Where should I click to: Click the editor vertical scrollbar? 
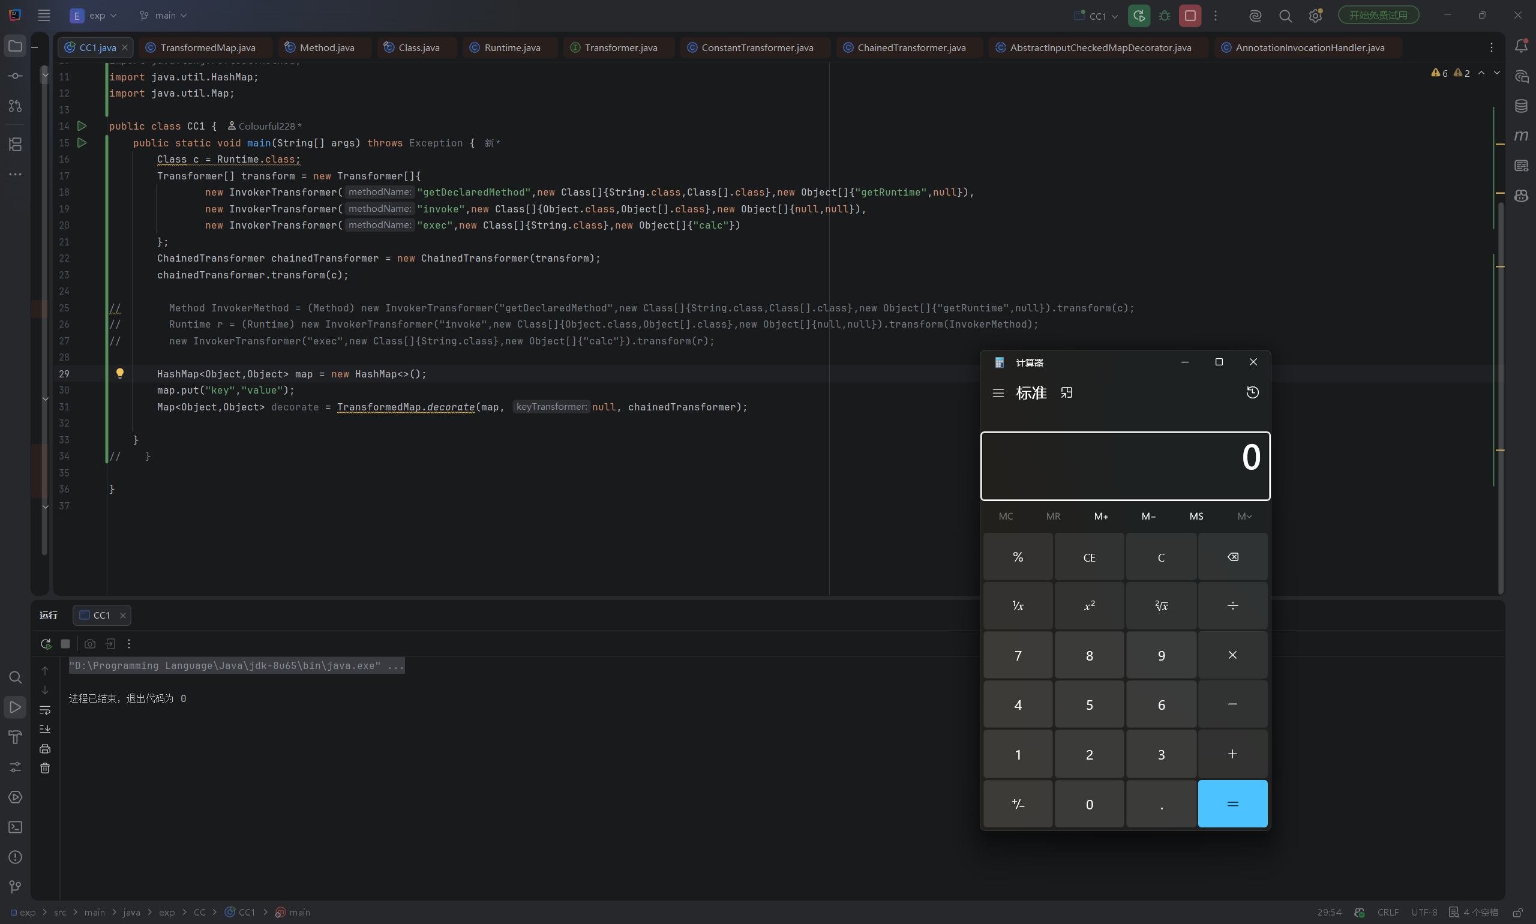1501,398
